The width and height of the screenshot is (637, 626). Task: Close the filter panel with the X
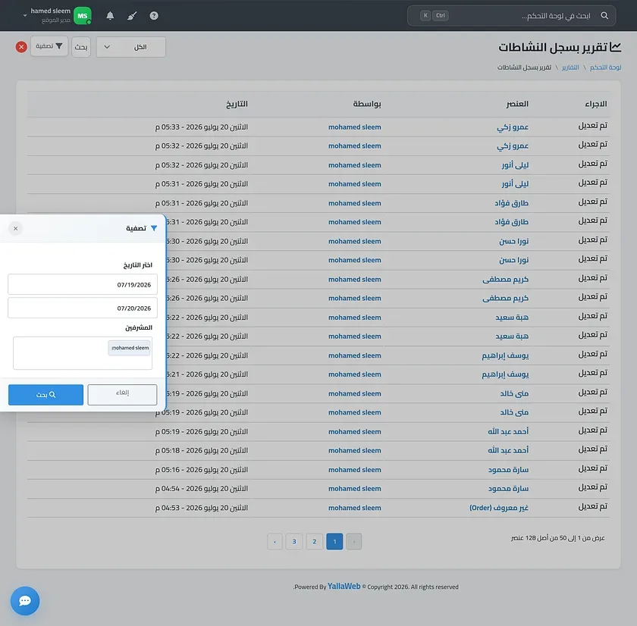point(15,229)
